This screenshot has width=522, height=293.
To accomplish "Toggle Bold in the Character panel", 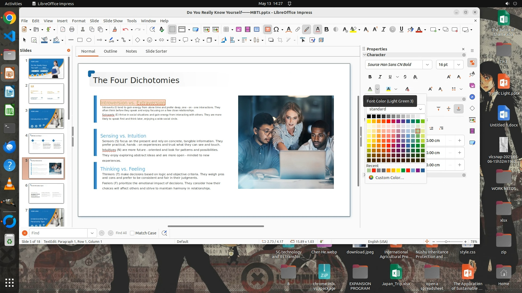I will coord(370,77).
